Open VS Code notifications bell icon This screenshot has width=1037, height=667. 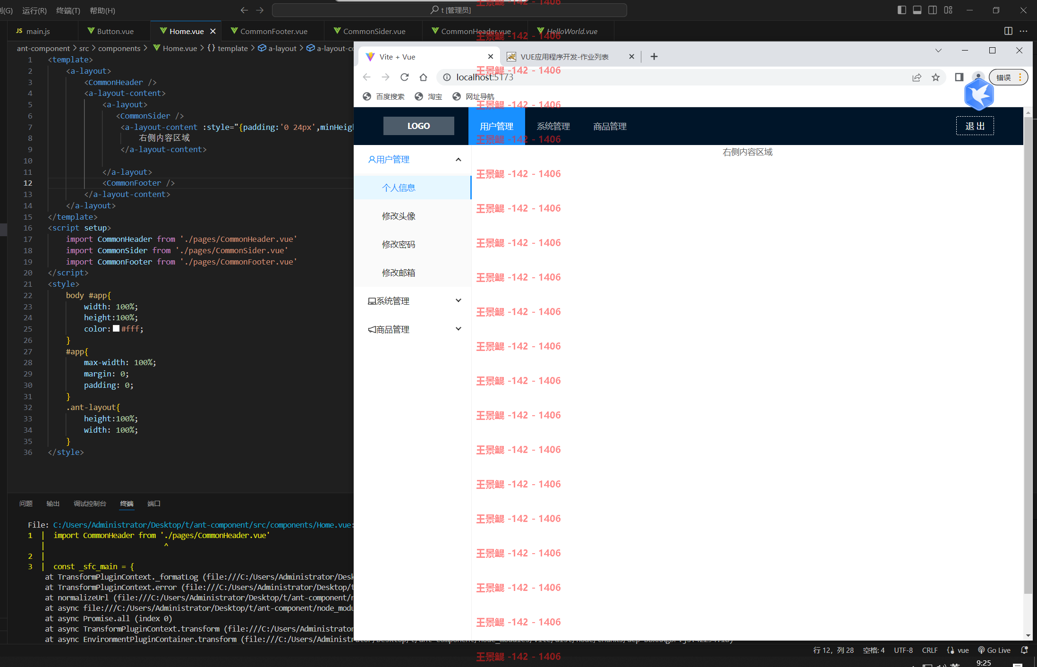[1024, 650]
